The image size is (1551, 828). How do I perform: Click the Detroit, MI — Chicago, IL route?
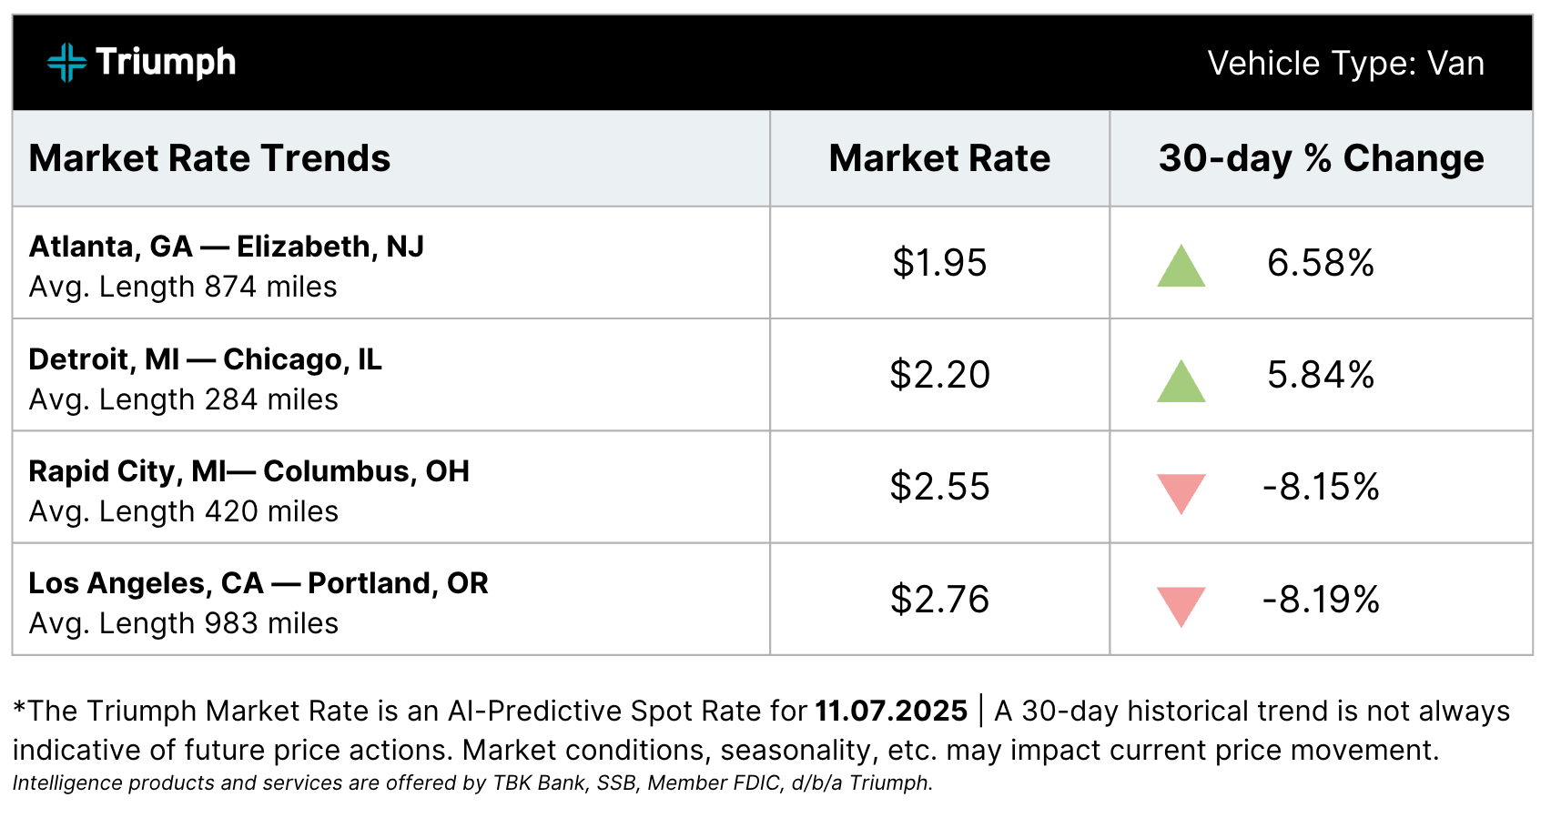click(x=205, y=359)
